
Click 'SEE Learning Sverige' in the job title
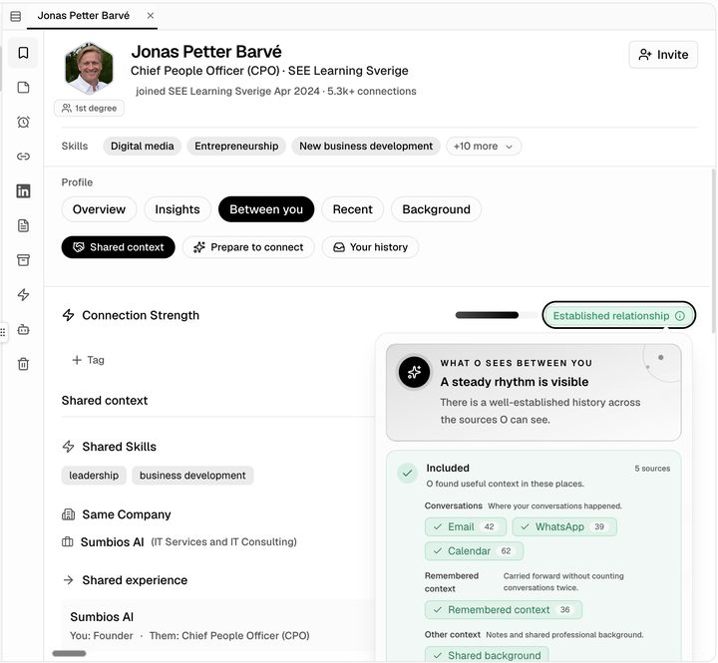tap(348, 71)
